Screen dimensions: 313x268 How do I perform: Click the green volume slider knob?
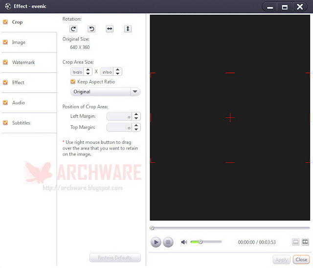point(200,242)
